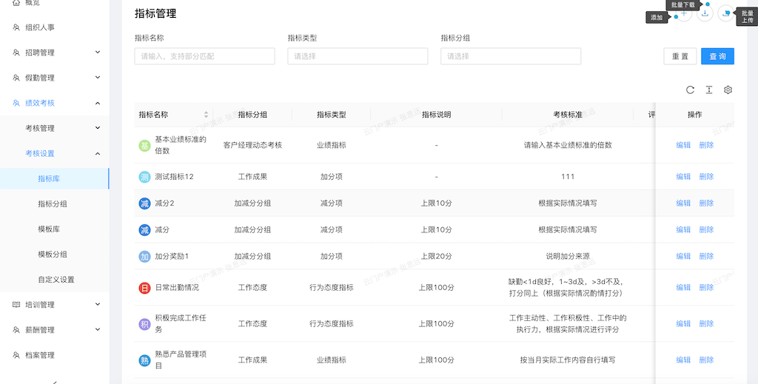Delete the 测试指标12 row
This screenshot has height=384, width=758.
(x=706, y=177)
